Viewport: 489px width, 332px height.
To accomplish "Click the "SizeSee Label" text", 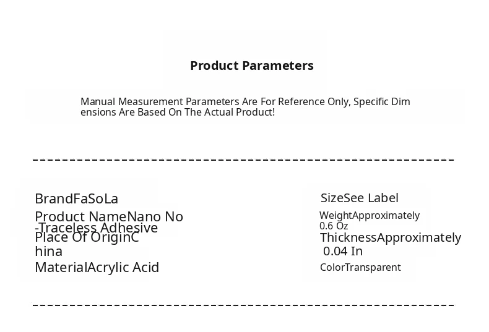I will tap(359, 198).
